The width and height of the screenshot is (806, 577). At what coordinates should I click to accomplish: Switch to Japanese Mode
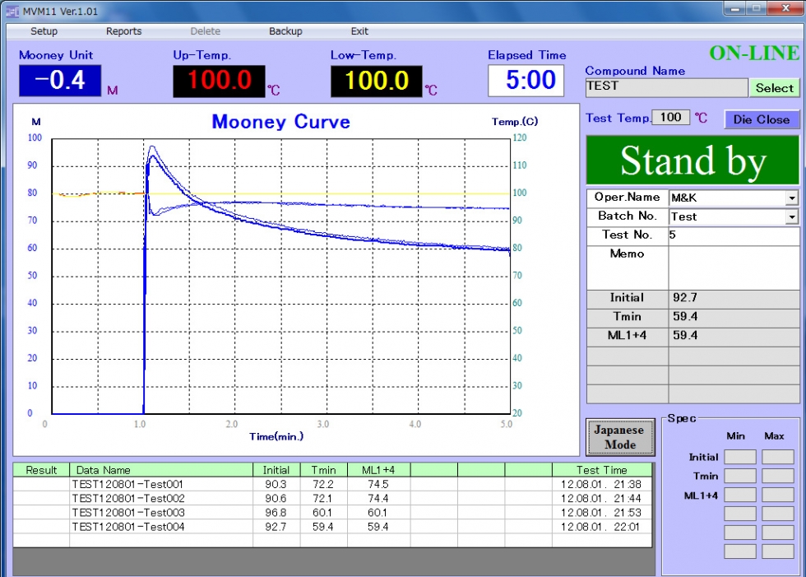(x=619, y=436)
